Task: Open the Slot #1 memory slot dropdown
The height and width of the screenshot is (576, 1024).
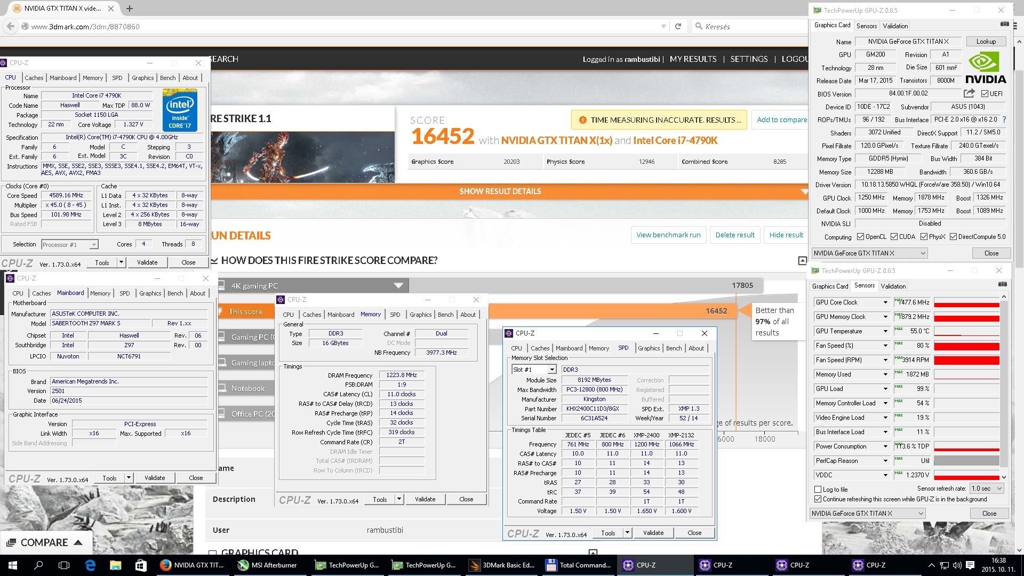Action: (553, 370)
